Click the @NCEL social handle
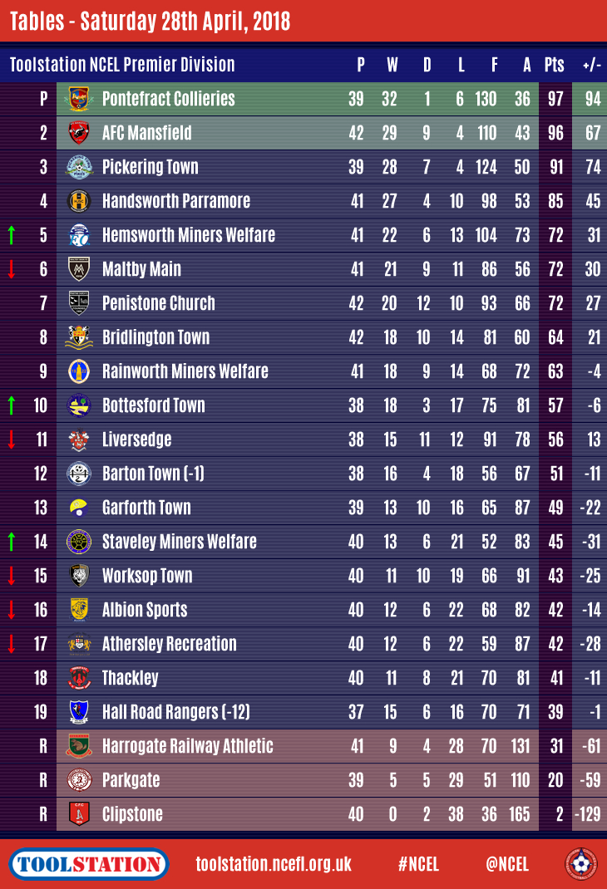The width and height of the screenshot is (607, 889). pyautogui.click(x=507, y=864)
